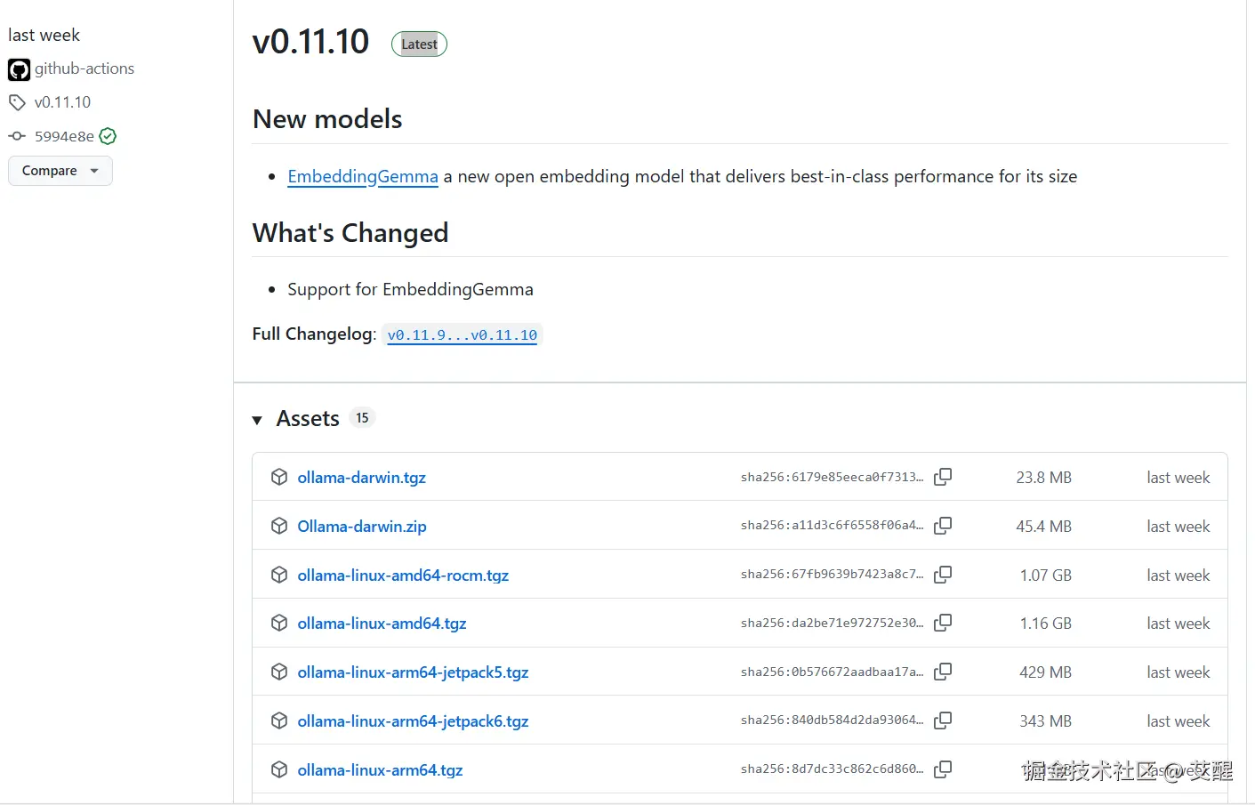Viewport: 1255px width, 805px height.
Task: Click the sha256:0b576672aadbaa17a hash text
Action: tap(832, 672)
